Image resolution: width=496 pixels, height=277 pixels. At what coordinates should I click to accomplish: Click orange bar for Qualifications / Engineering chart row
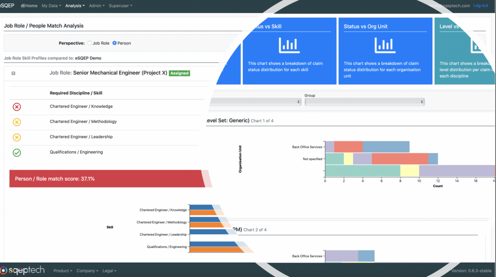218,249
